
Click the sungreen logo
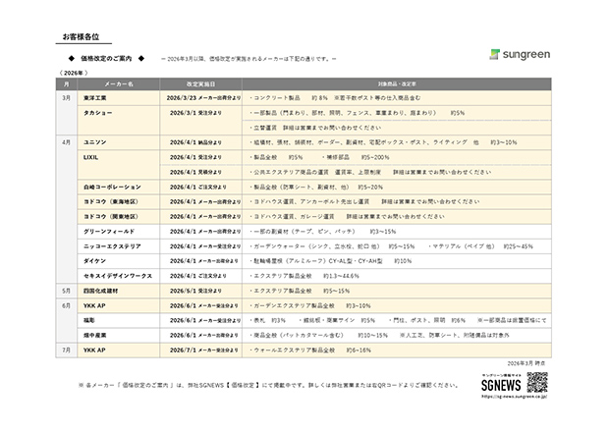[x=520, y=54]
